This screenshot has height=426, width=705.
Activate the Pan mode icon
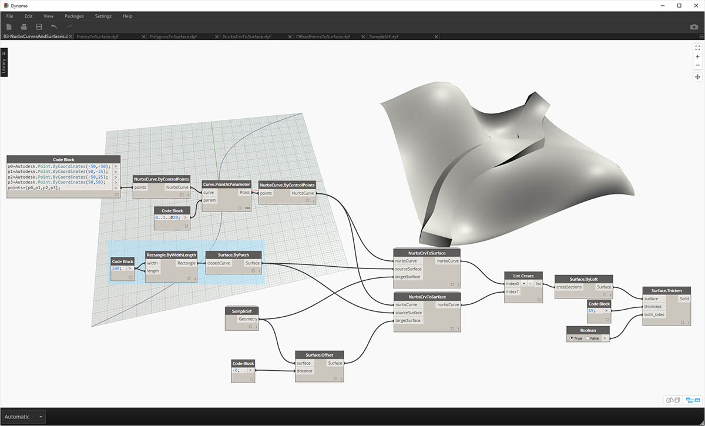pos(697,77)
